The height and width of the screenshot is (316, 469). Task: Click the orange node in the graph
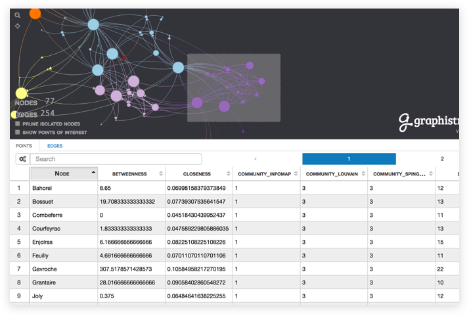pos(35,13)
